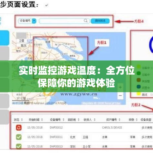Click the blue filter button beside search

pyautogui.click(x=100, y=21)
